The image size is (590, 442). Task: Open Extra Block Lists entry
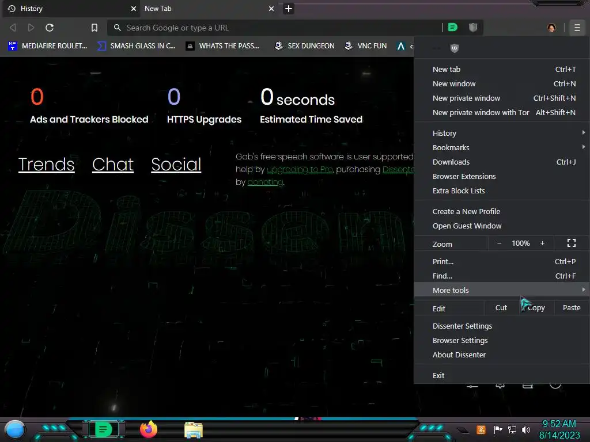[502, 190]
